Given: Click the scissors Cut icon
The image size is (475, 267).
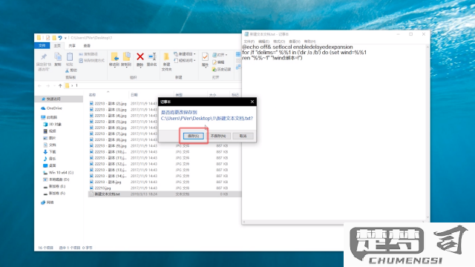Looking at the screenshot, I should (x=68, y=70).
